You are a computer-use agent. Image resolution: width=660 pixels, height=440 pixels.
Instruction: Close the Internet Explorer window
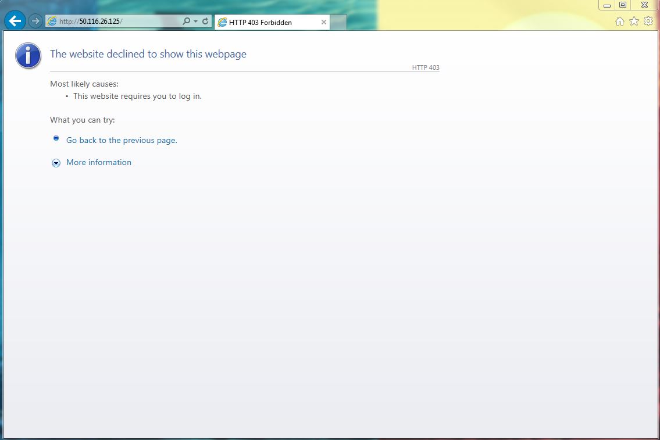pos(644,5)
